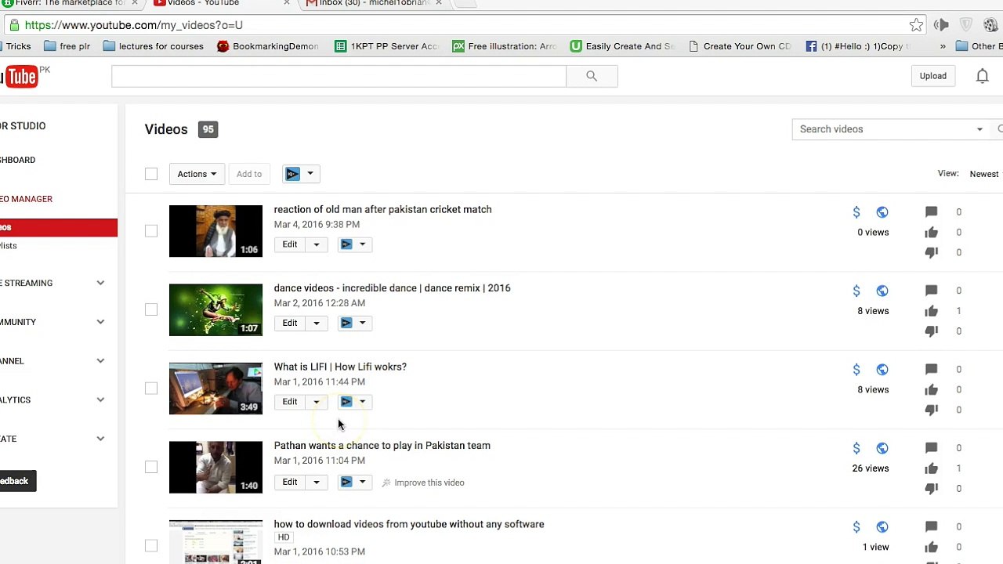Open the Search videos filter dropdown arrow

pos(979,129)
